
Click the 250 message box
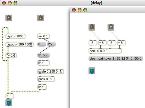tap(51, 44)
